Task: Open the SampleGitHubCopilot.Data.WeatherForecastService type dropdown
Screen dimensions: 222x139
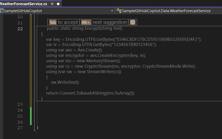Action: (169, 11)
